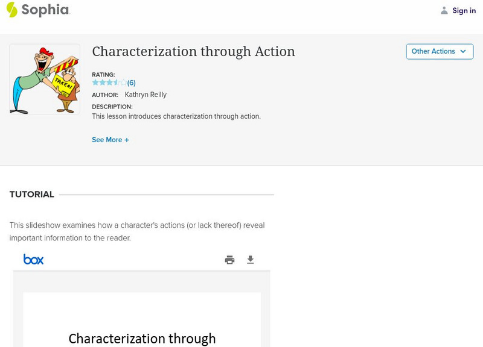Click the lesson description text

[x=176, y=116]
